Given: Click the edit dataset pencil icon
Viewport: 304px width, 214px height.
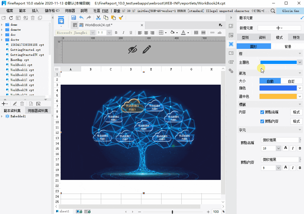Looking at the screenshot, I should pyautogui.click(x=15, y=104).
